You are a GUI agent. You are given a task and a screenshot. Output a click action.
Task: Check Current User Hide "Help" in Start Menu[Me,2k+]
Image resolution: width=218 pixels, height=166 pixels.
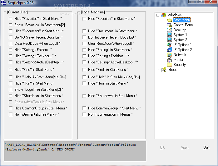click(x=11, y=77)
